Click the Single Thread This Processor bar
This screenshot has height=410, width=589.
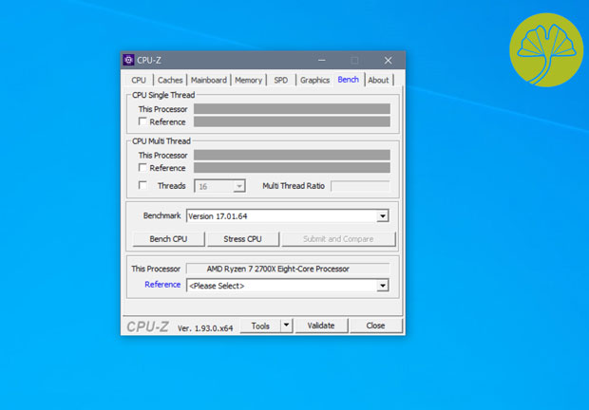coord(292,109)
